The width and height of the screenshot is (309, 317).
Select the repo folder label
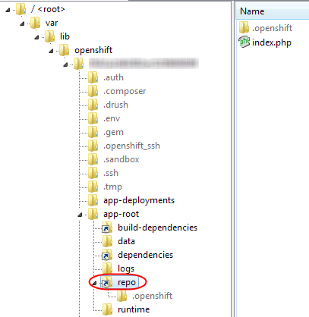point(127,283)
